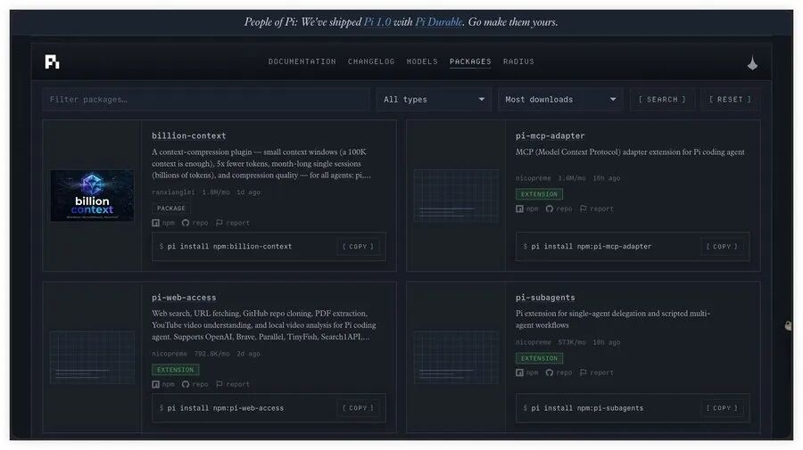
Task: Click author name ranxianglei
Action: coord(173,192)
